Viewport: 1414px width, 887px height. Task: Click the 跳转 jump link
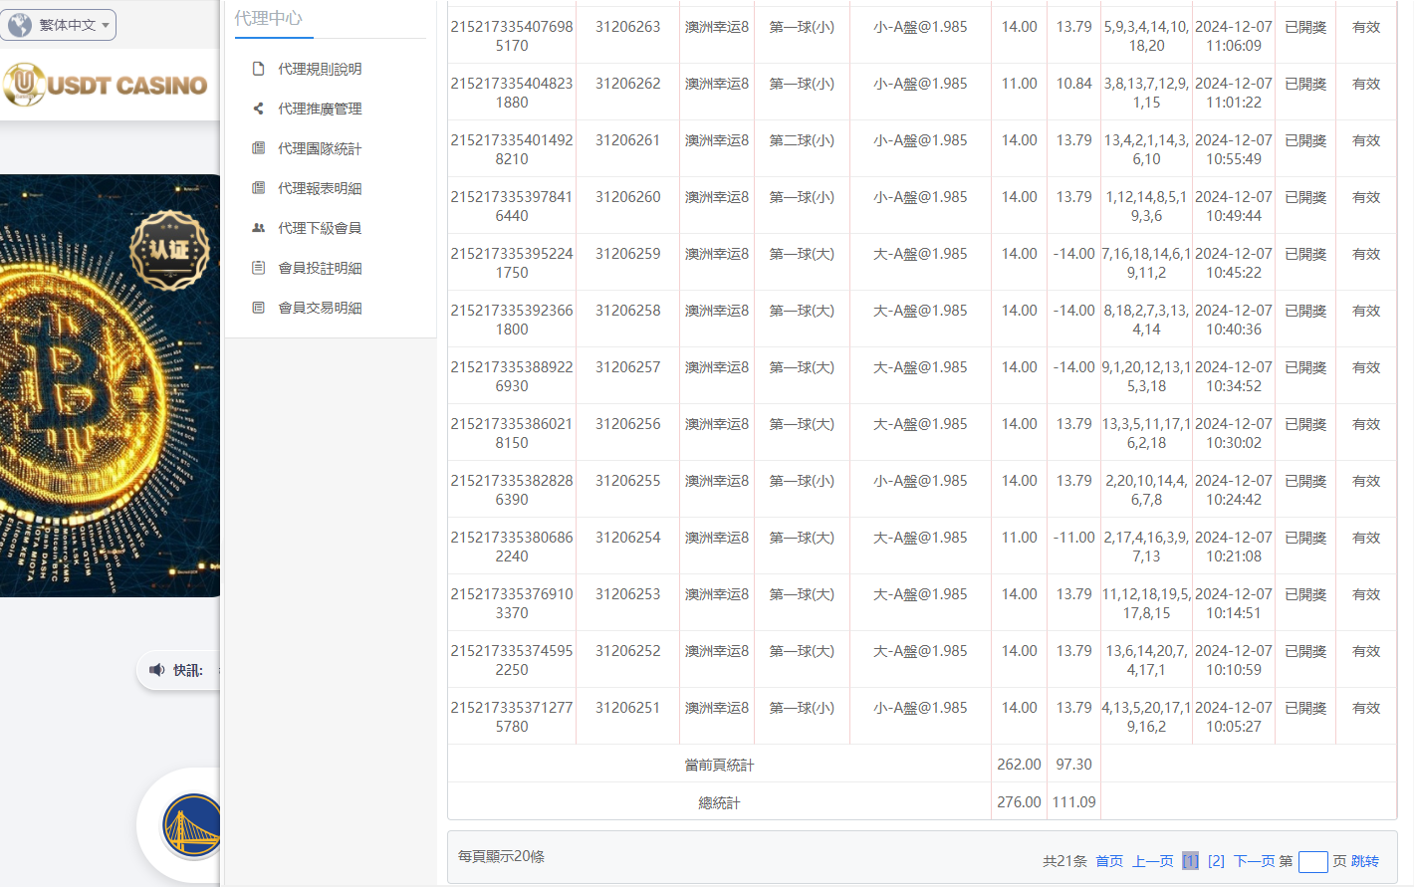click(1364, 861)
